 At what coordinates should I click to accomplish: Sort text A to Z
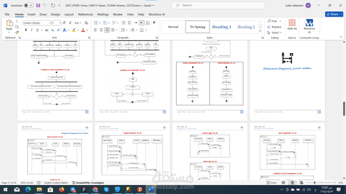coord(148,23)
